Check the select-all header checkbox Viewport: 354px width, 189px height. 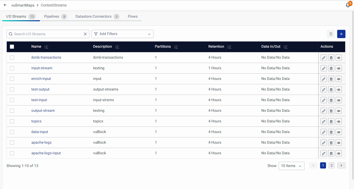pyautogui.click(x=12, y=47)
